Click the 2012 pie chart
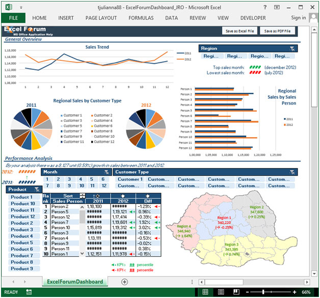This screenshot has height=298, width=320. tap(146, 129)
